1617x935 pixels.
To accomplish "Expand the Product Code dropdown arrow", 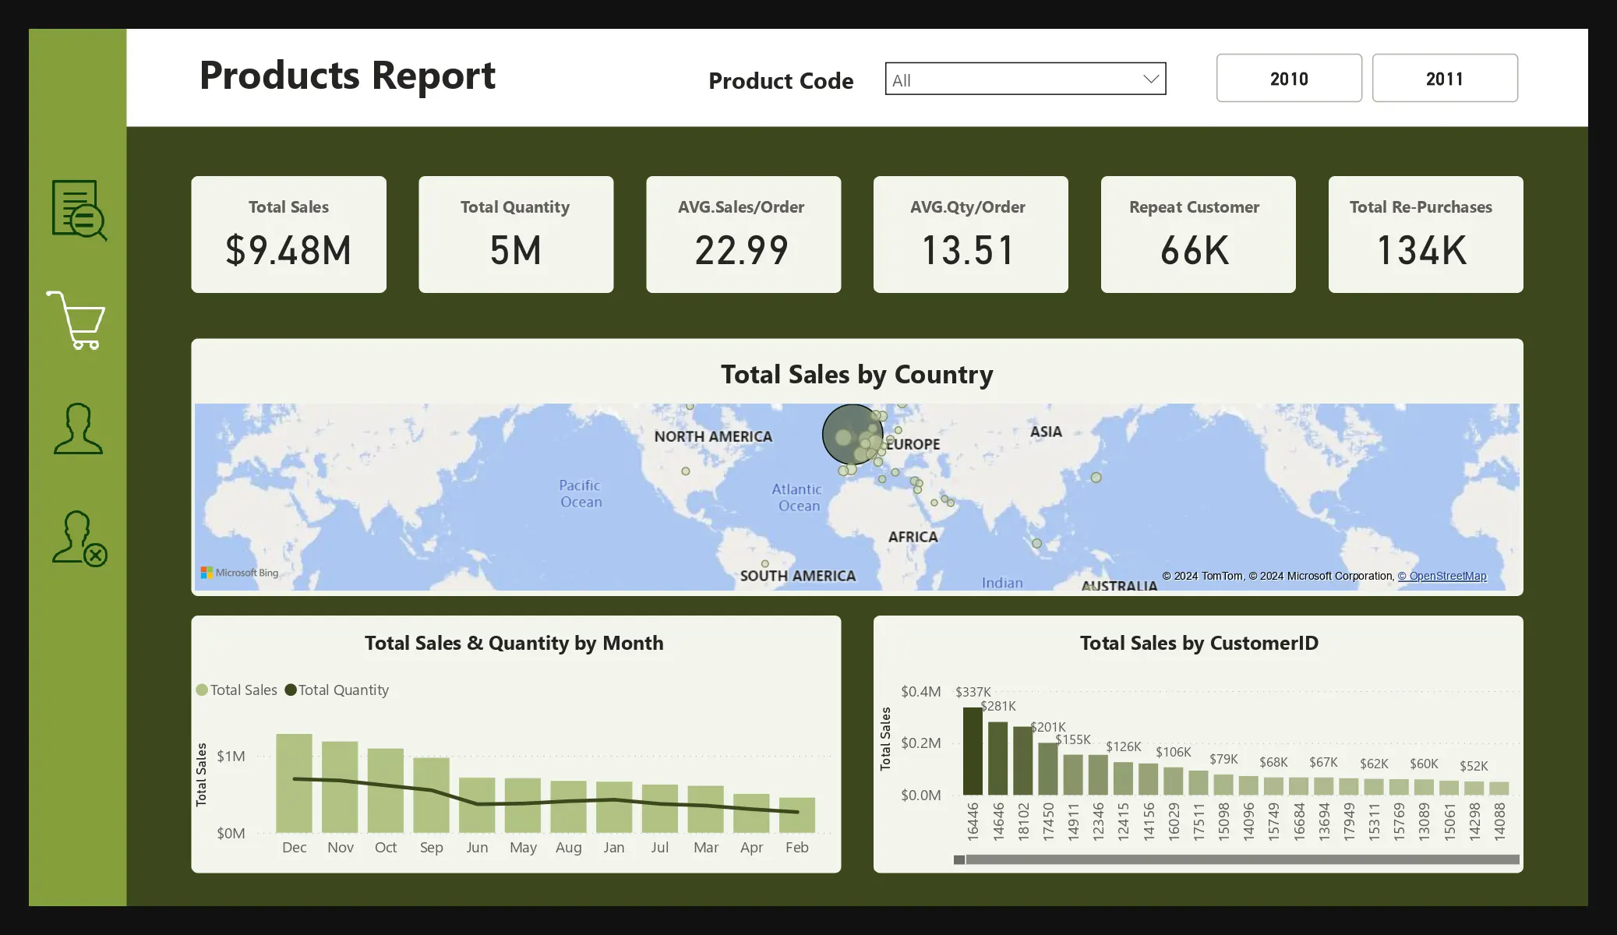I will coord(1150,79).
